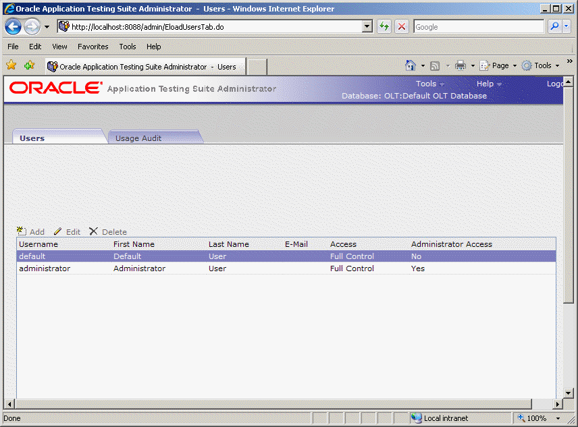Open the gear Tools toolbar menu
The width and height of the screenshot is (578, 427).
pyautogui.click(x=541, y=65)
